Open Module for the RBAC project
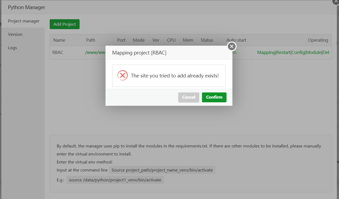 (x=314, y=52)
